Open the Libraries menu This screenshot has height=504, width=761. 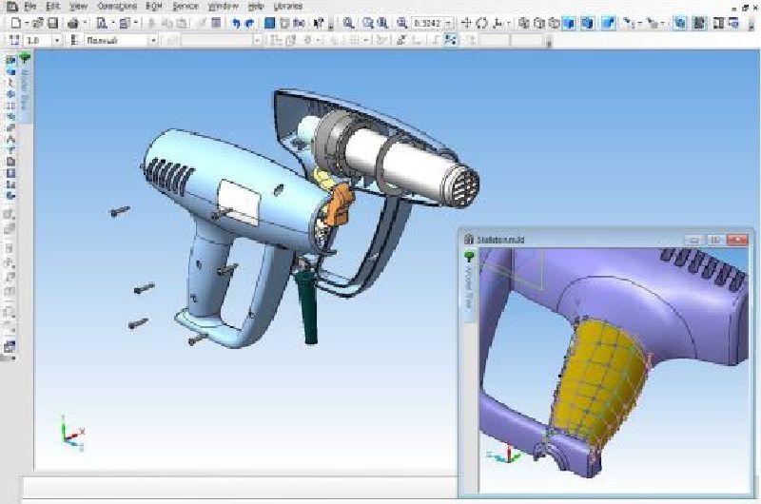click(288, 7)
